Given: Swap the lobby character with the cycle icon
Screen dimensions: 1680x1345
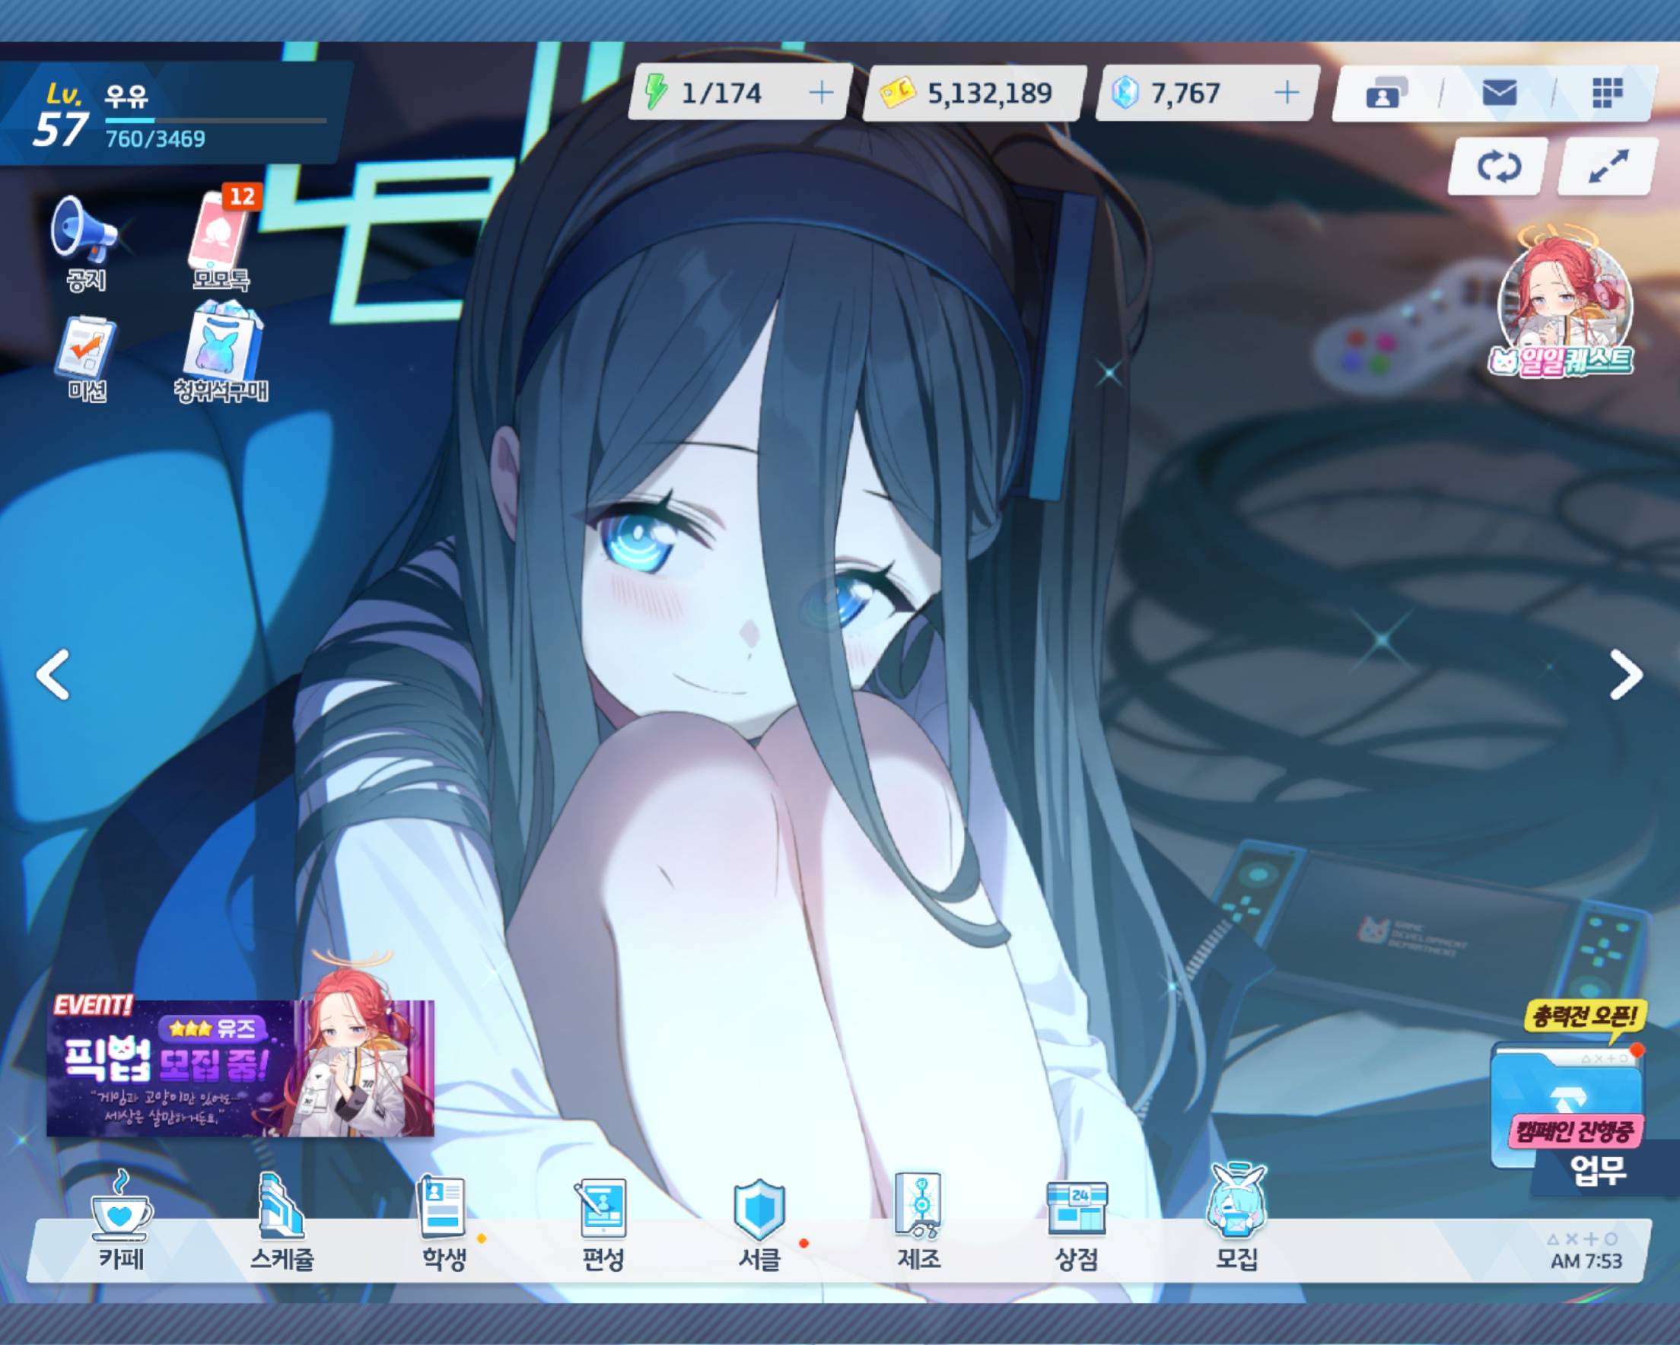Looking at the screenshot, I should pos(1497,166).
